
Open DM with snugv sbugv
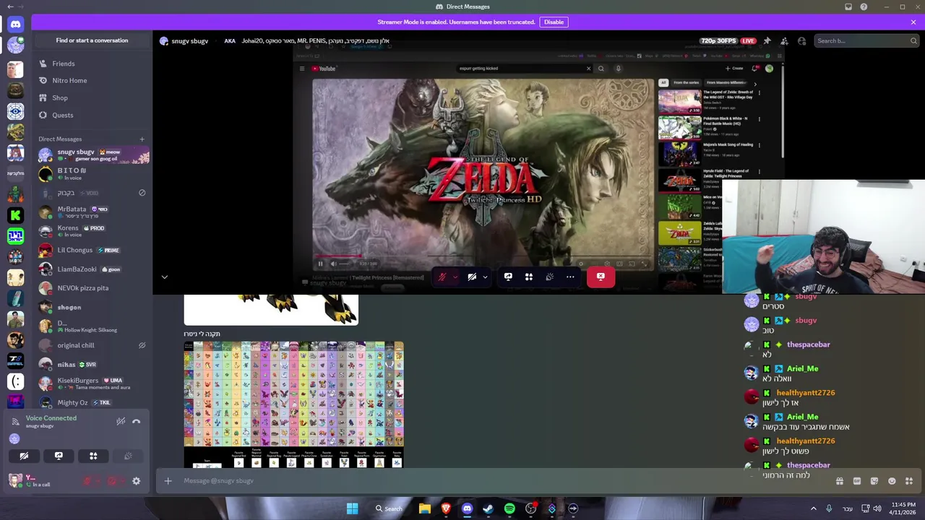coord(92,155)
